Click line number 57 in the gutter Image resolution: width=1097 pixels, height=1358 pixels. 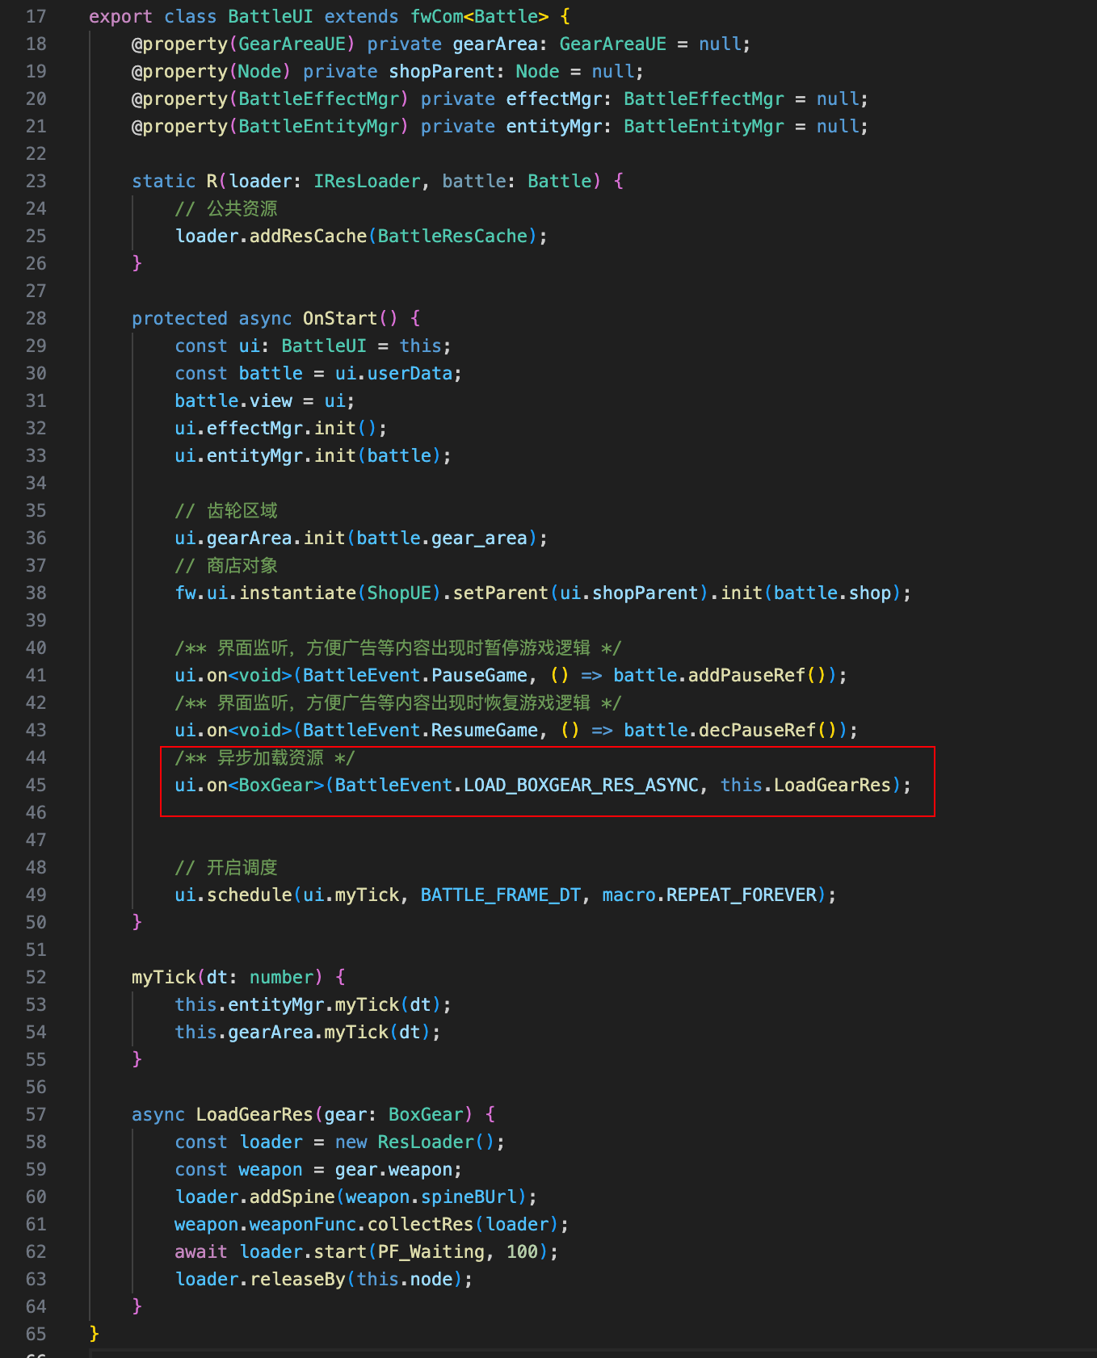click(x=36, y=1114)
